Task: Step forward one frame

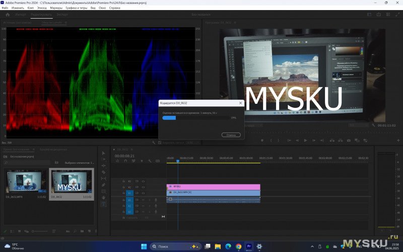Action: 314,141
